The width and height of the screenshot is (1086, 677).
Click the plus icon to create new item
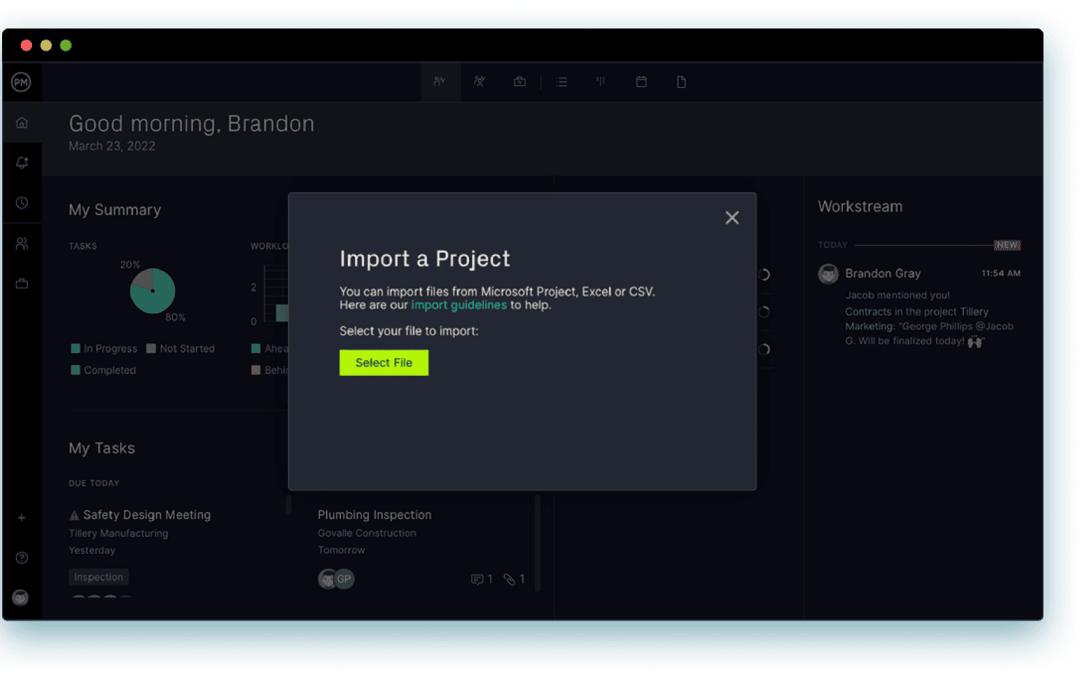pyautogui.click(x=22, y=518)
